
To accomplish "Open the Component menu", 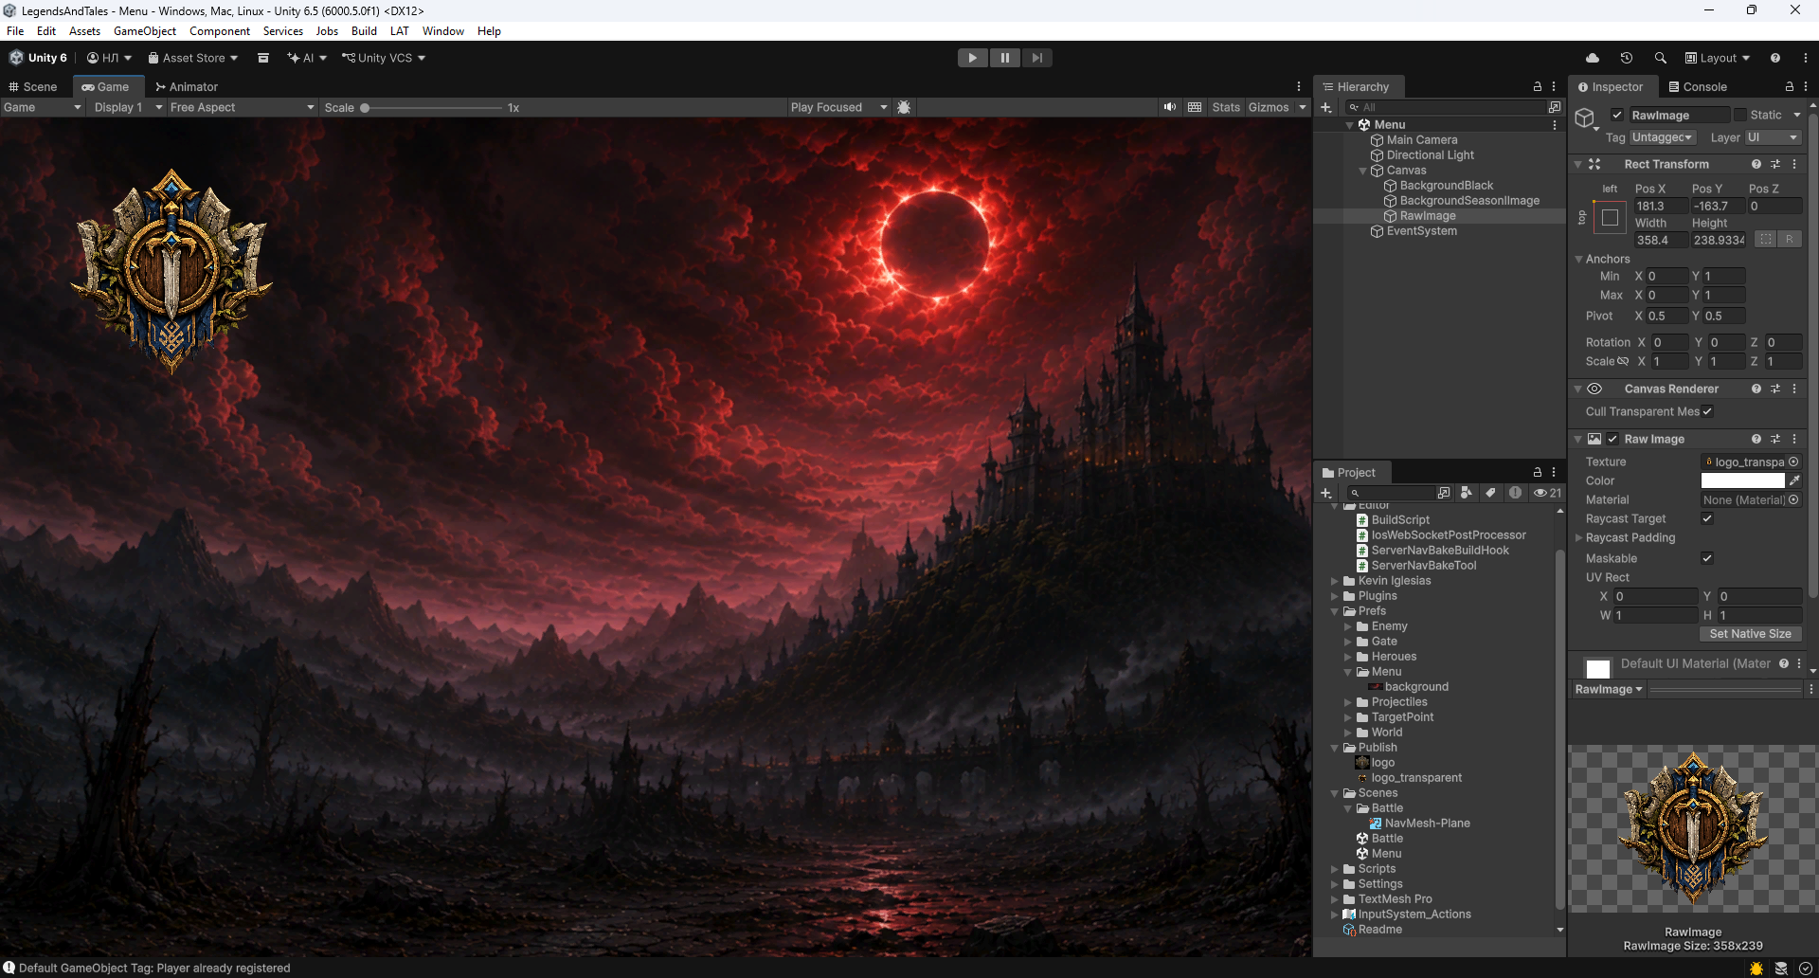I will tap(220, 30).
